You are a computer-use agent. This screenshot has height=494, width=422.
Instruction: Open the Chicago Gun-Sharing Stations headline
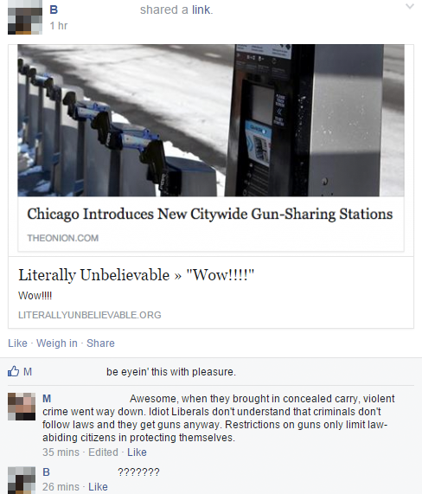point(210,215)
